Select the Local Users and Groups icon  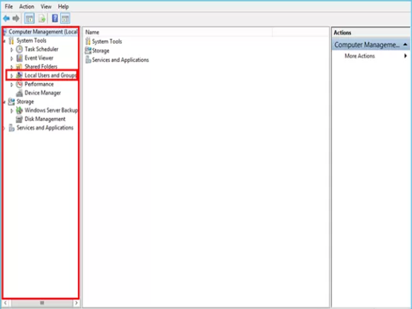pos(19,75)
